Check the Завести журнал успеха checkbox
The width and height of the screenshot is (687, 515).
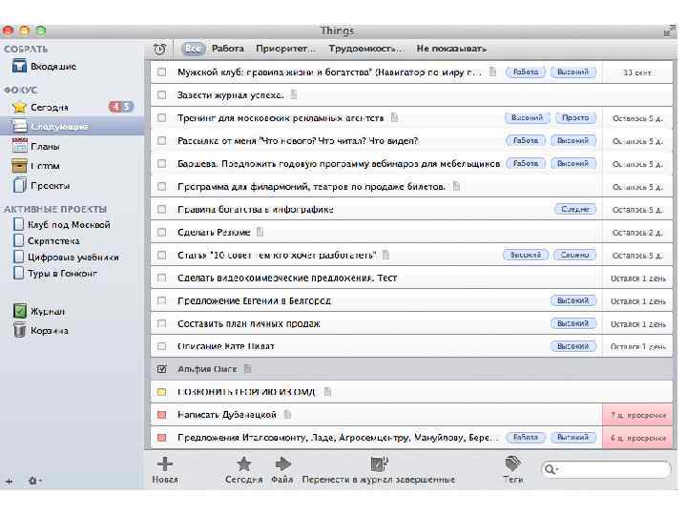[x=161, y=94]
